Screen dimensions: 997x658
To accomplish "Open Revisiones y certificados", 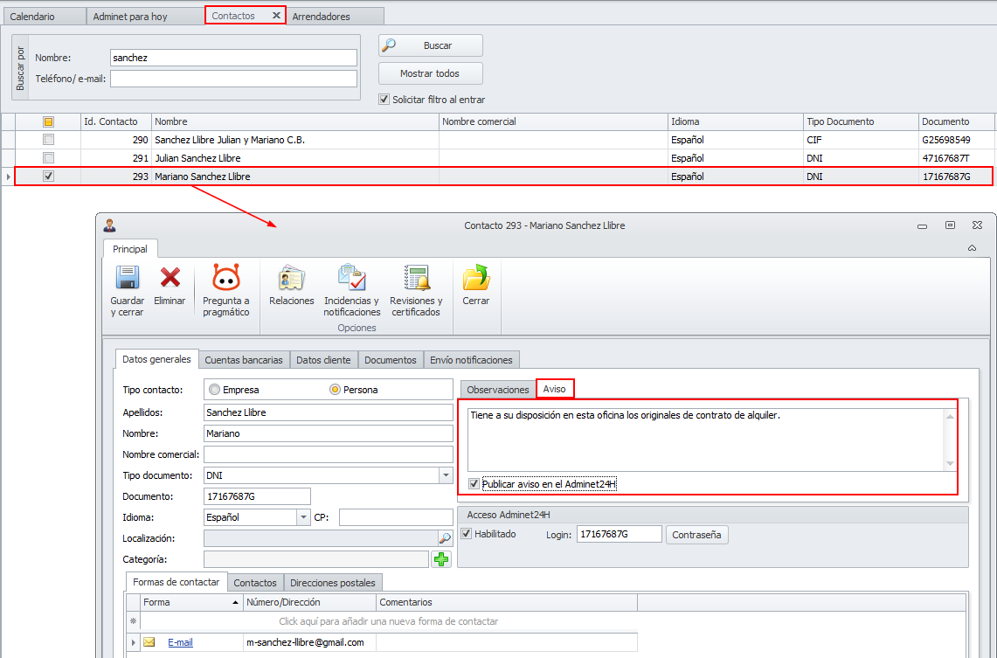I will (x=416, y=290).
